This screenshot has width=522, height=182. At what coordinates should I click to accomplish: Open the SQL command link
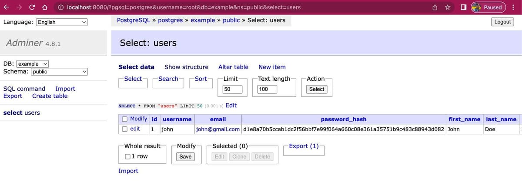coord(24,89)
